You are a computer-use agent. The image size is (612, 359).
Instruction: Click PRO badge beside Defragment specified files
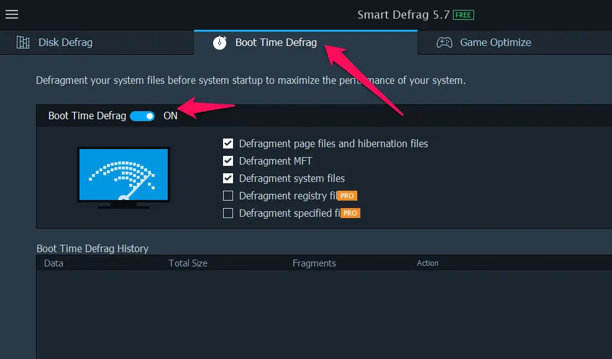point(350,213)
